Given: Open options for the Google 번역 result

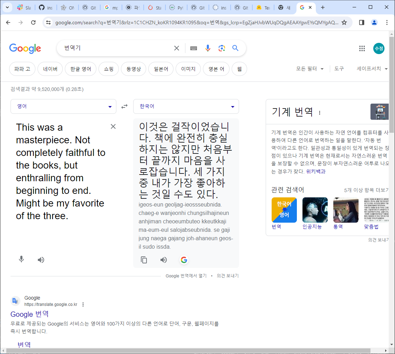Looking at the screenshot, I should coord(83,304).
